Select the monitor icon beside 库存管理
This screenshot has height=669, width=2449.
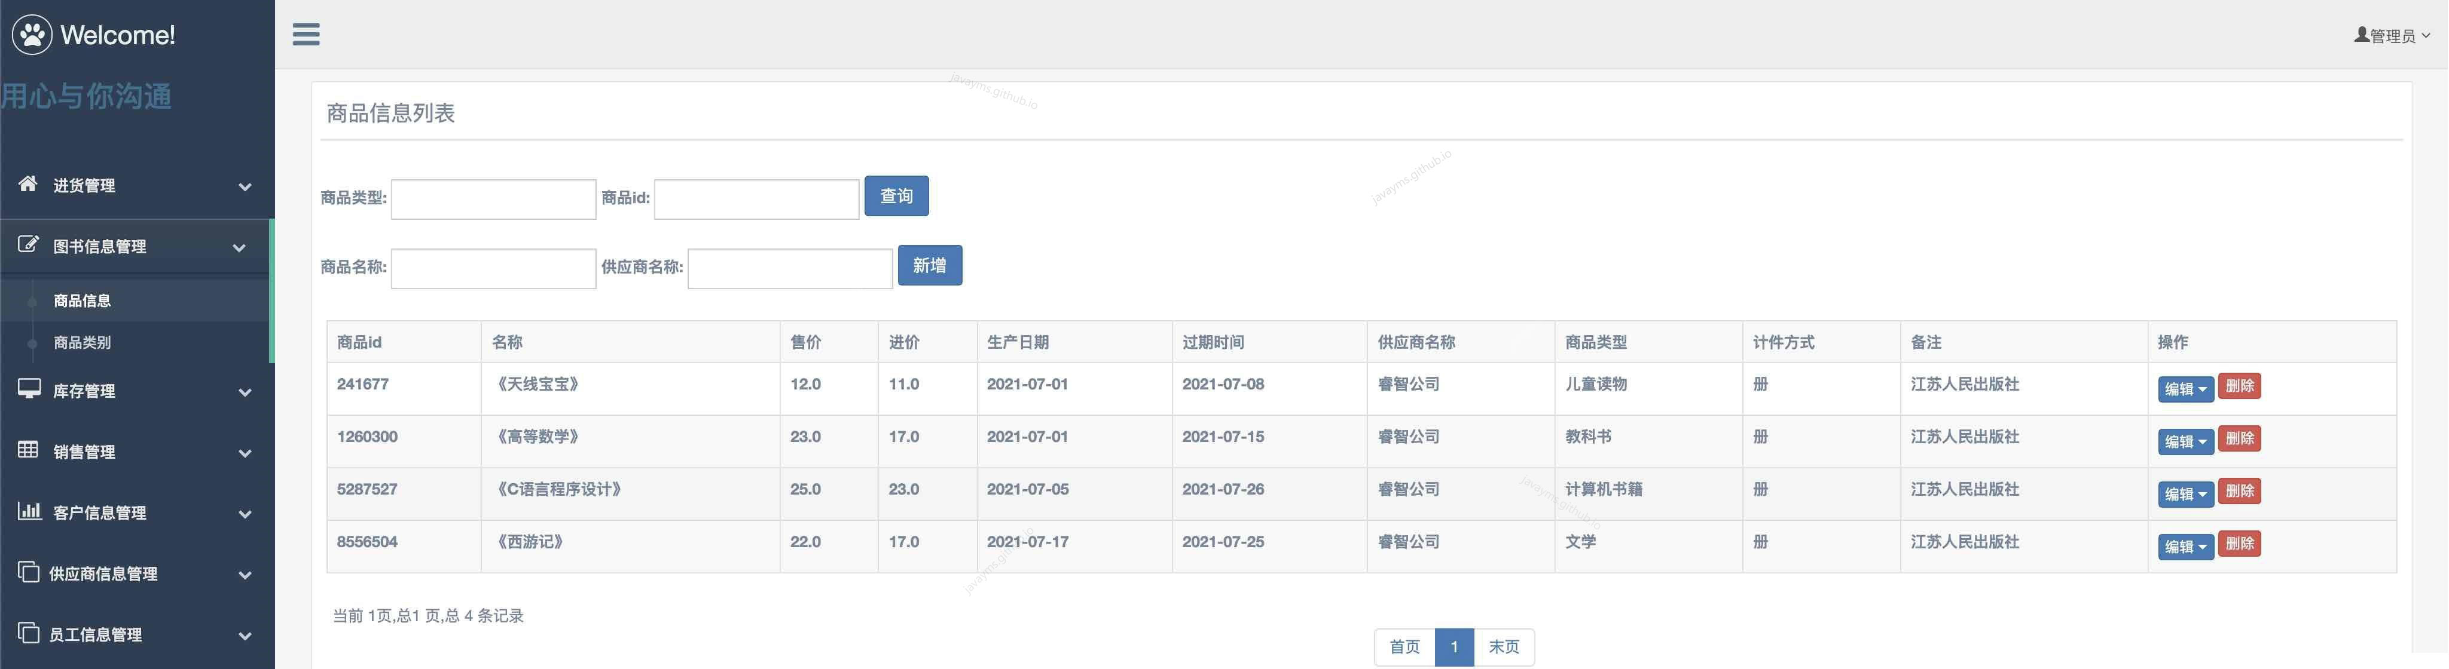click(x=28, y=389)
